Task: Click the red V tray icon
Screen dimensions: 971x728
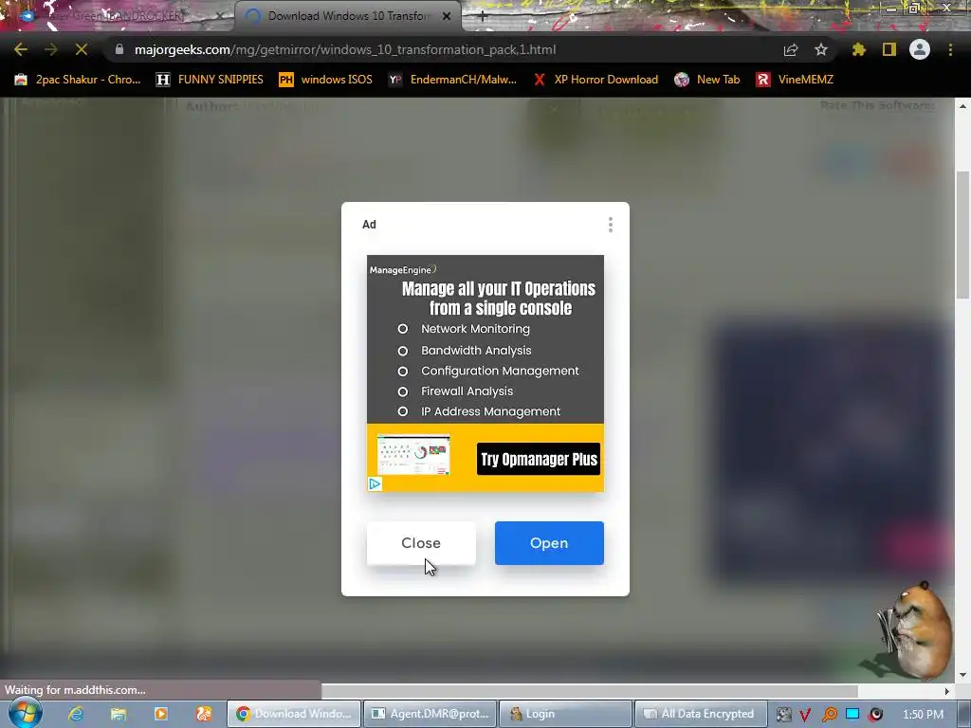Action: 805,715
